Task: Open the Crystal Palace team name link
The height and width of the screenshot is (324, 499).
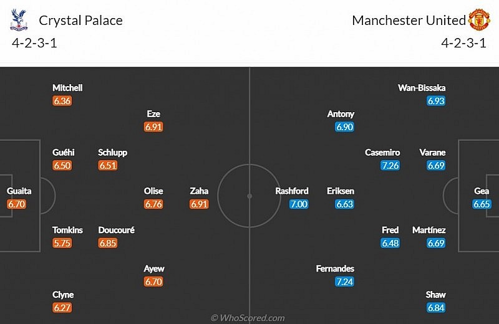Action: [x=80, y=20]
